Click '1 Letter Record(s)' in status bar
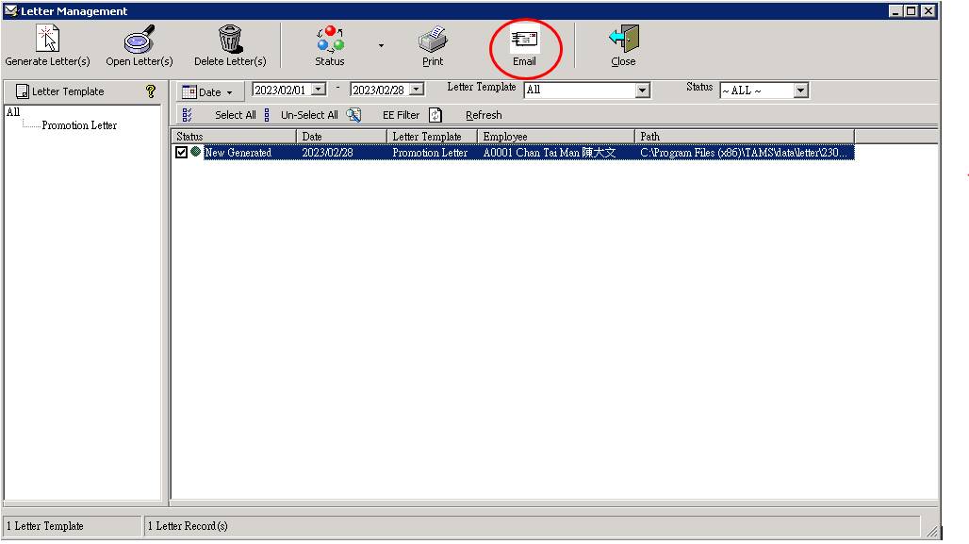The width and height of the screenshot is (969, 544). (x=188, y=526)
